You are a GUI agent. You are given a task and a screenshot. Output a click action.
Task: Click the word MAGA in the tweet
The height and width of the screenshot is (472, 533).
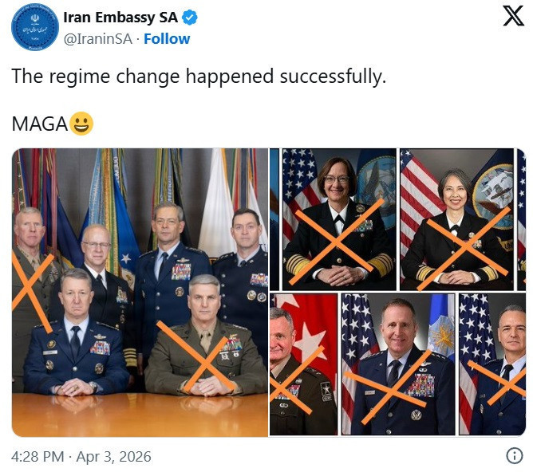39,124
